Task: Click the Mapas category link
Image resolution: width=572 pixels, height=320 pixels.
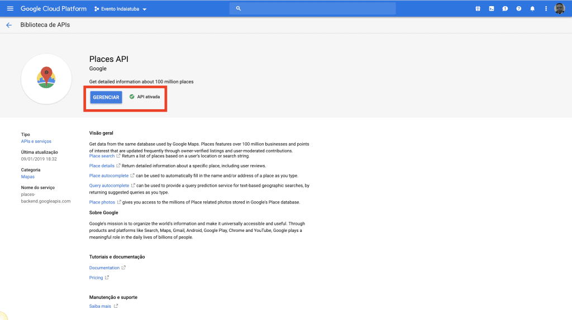Action: pyautogui.click(x=27, y=177)
